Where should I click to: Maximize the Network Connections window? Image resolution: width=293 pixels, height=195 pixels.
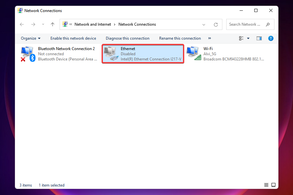256,10
